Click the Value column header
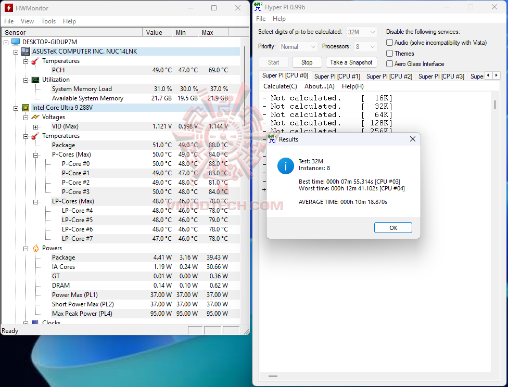The height and width of the screenshot is (387, 508). point(157,32)
